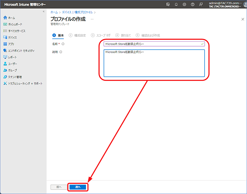Open the Dashboard icon in sidebar
The height and width of the screenshot is (194, 247).
5,24
